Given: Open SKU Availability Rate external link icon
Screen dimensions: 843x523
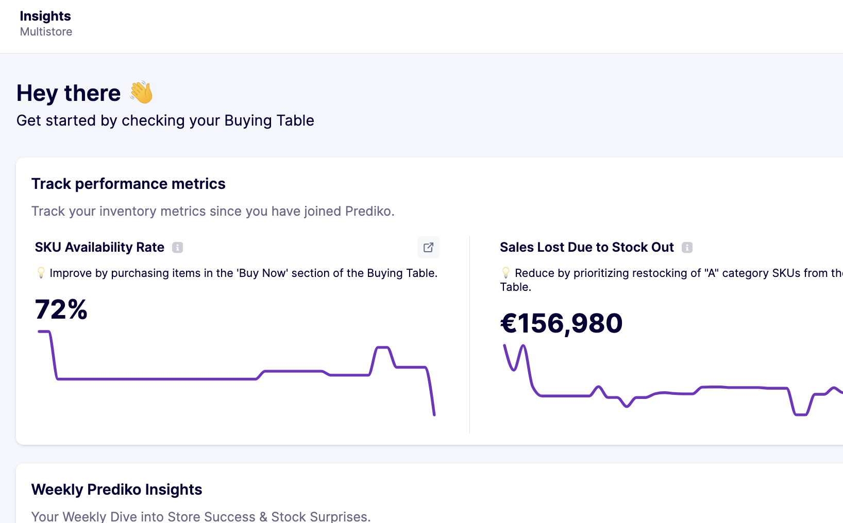Looking at the screenshot, I should tap(428, 248).
